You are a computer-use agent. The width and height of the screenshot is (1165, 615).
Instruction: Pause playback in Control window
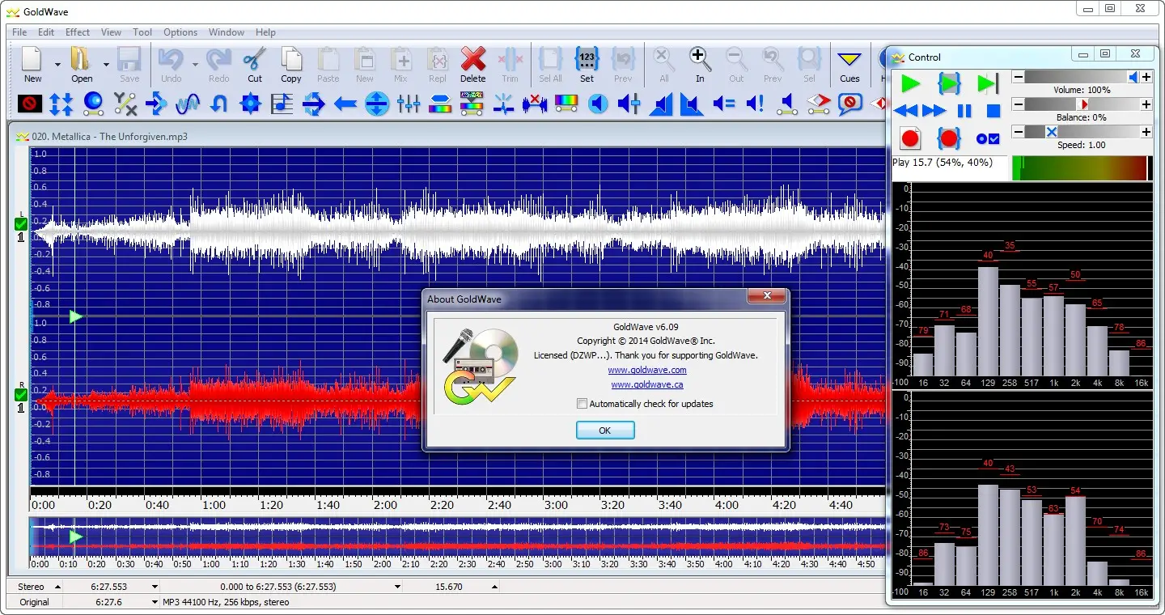[x=964, y=111]
